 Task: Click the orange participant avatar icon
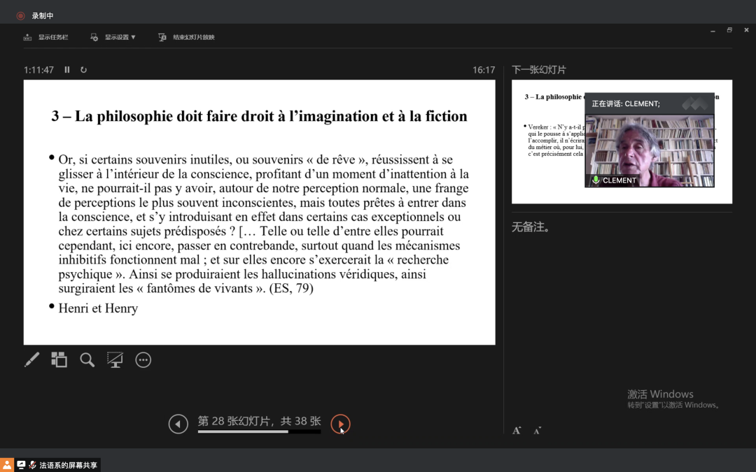pos(7,465)
